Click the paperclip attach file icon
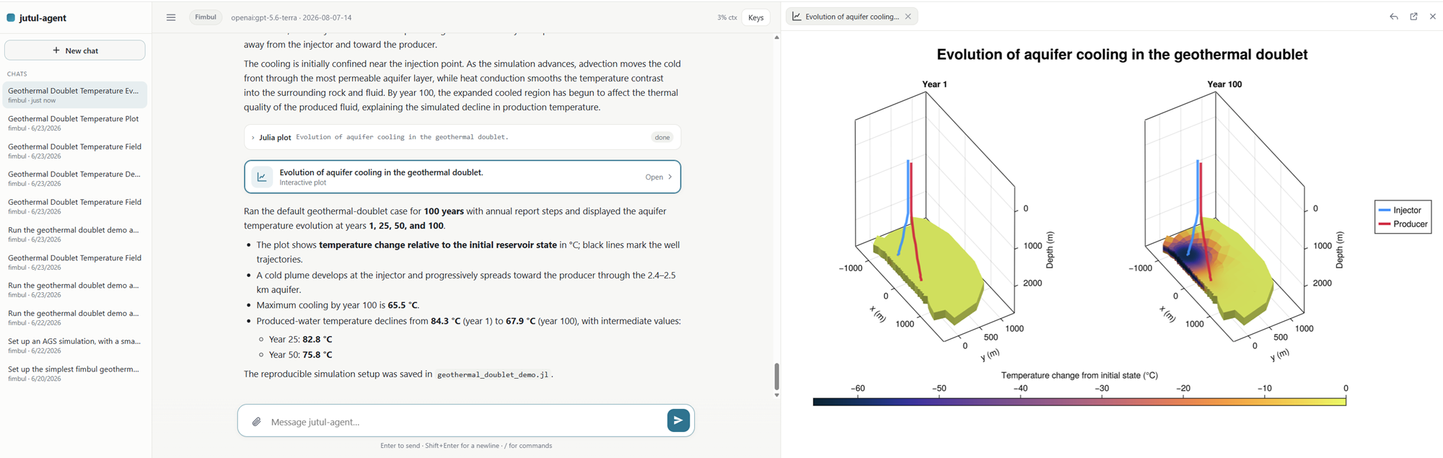1443x458 pixels. tap(256, 421)
